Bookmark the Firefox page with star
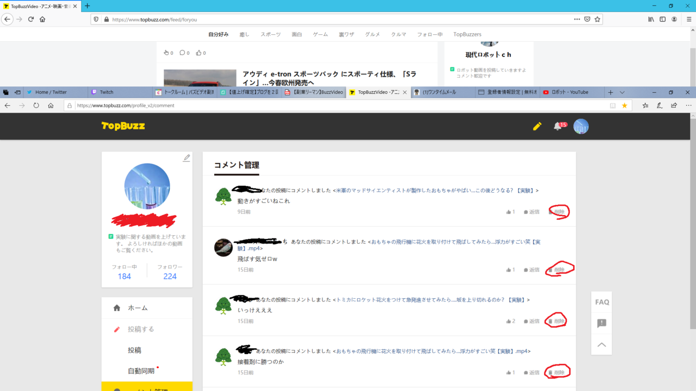The height and width of the screenshot is (391, 696). click(x=598, y=19)
